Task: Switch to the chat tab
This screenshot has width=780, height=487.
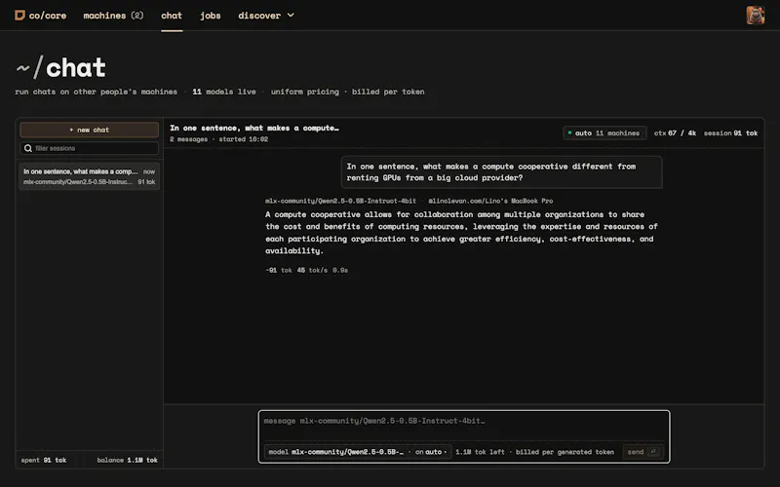Action: (x=172, y=16)
